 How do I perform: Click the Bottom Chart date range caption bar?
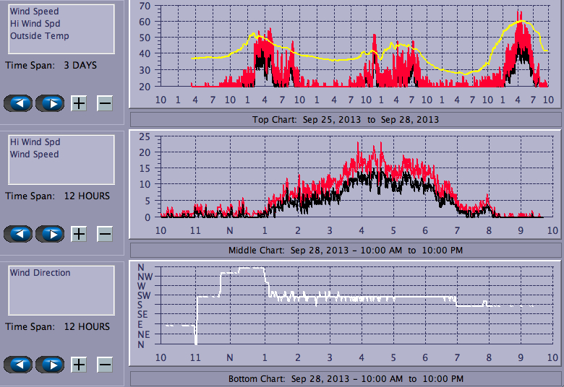click(345, 379)
